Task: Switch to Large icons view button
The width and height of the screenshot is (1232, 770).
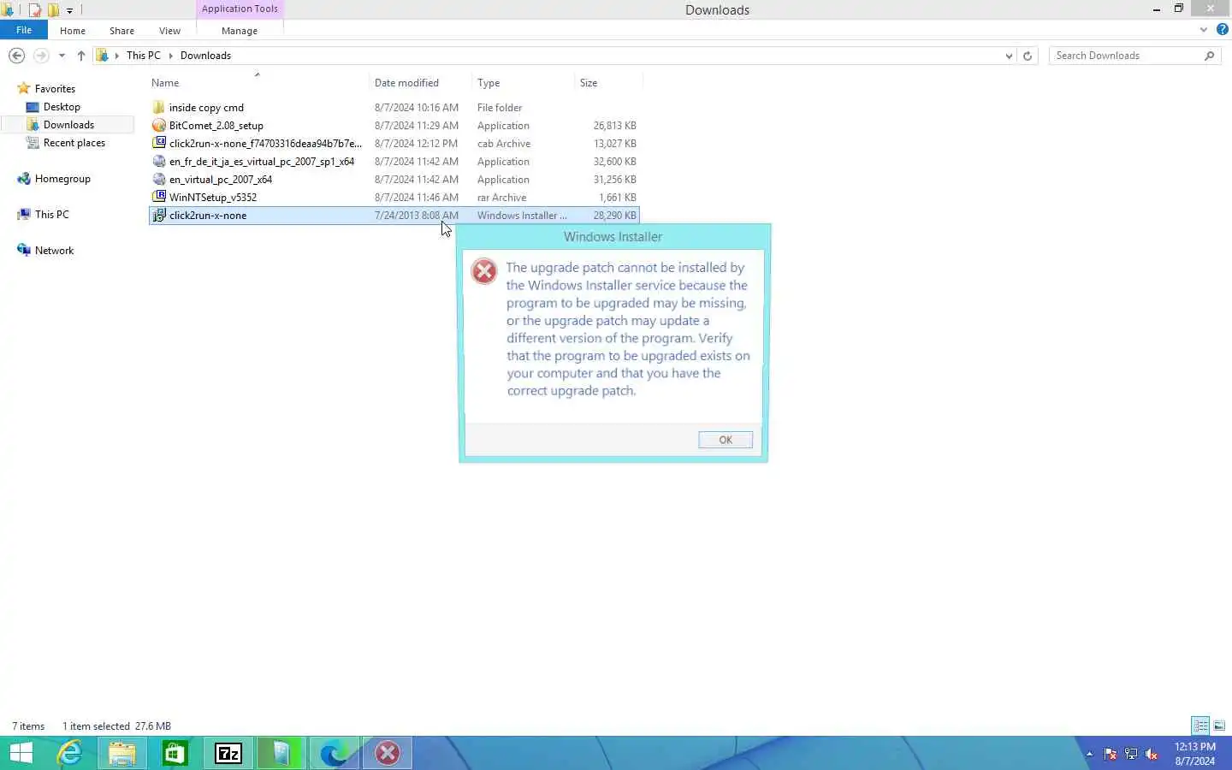Action: 1219,726
